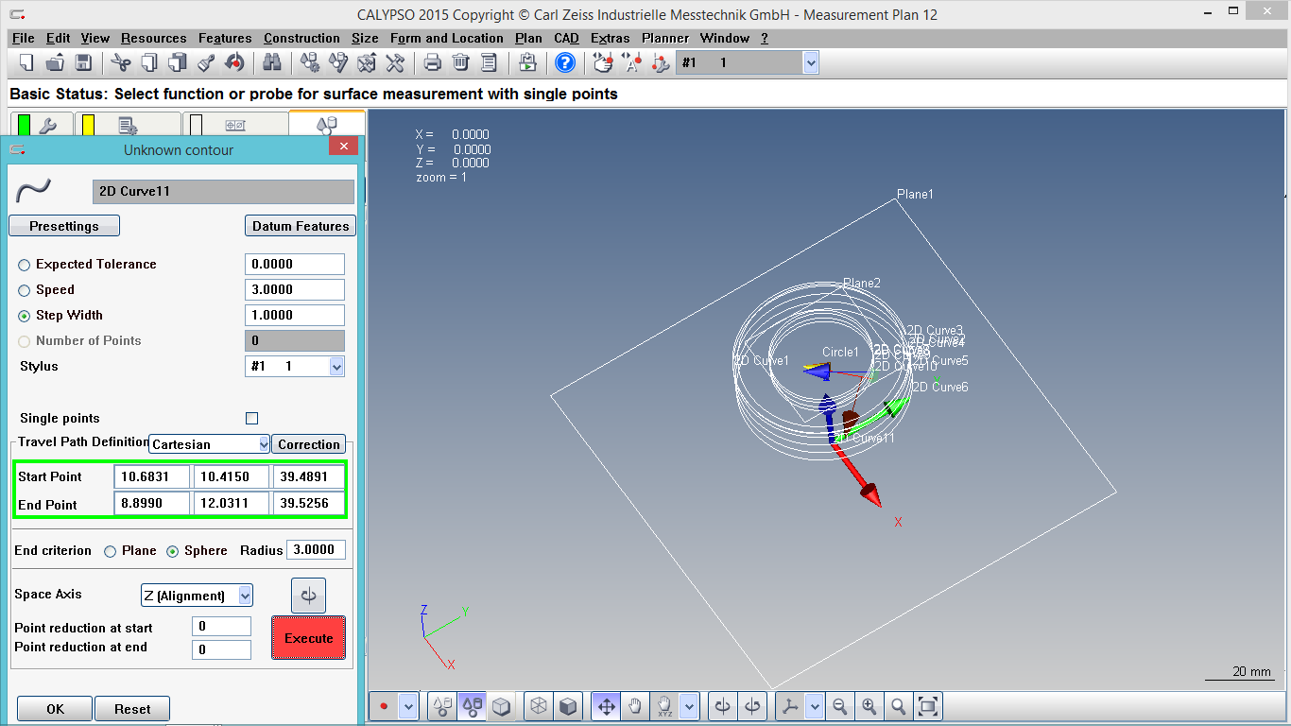Screen dimensions: 1291x726
Task: Click the Reset button
Action: [x=133, y=709]
